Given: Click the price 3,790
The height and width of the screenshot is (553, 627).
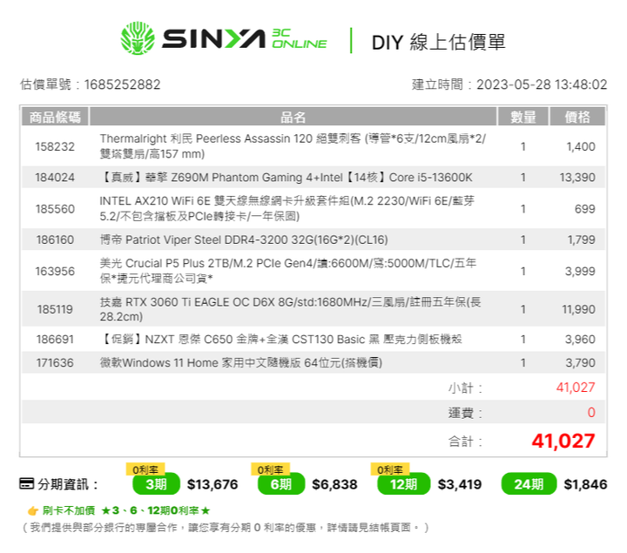Looking at the screenshot, I should click(580, 362).
